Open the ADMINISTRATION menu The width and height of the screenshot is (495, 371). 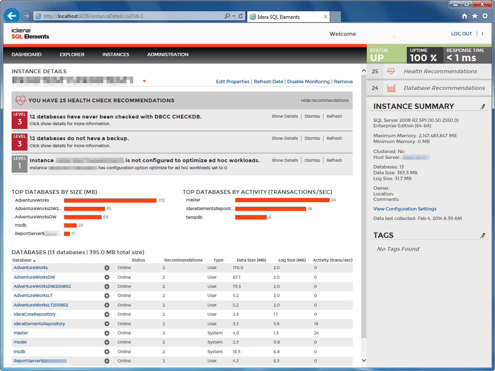click(x=168, y=54)
